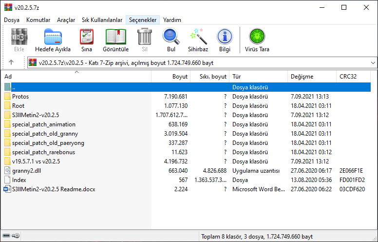Image resolution: width=378 pixels, height=242 pixels.
Task: Show archive info with Bilgi icon
Action: pyautogui.click(x=225, y=37)
